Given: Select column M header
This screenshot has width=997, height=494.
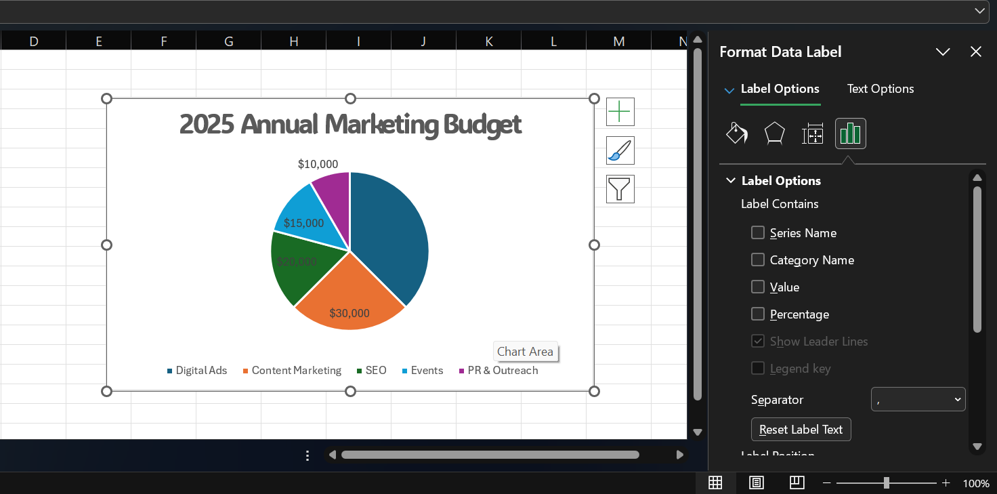Looking at the screenshot, I should coord(618,41).
